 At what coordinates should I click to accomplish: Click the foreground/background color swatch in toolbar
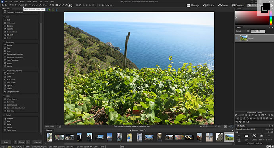click(x=69, y=5)
